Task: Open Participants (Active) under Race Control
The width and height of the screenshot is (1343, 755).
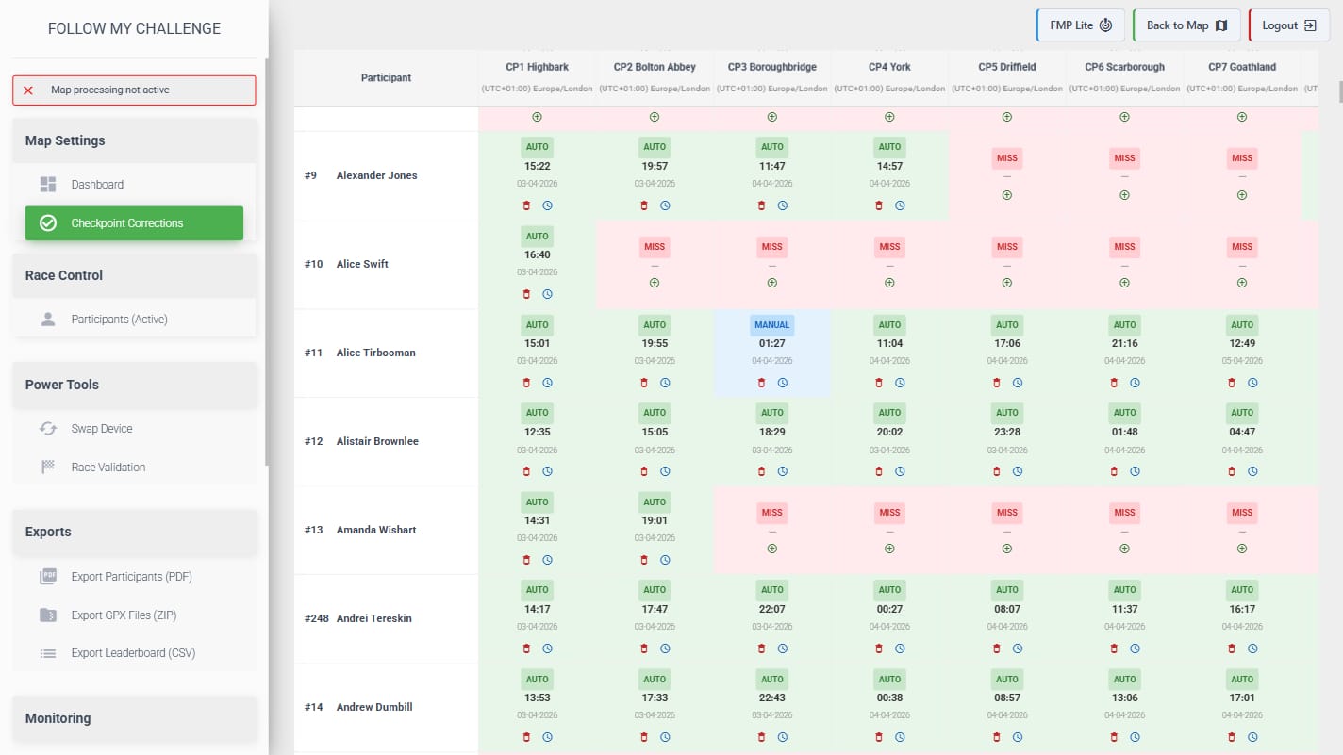Action: click(119, 320)
